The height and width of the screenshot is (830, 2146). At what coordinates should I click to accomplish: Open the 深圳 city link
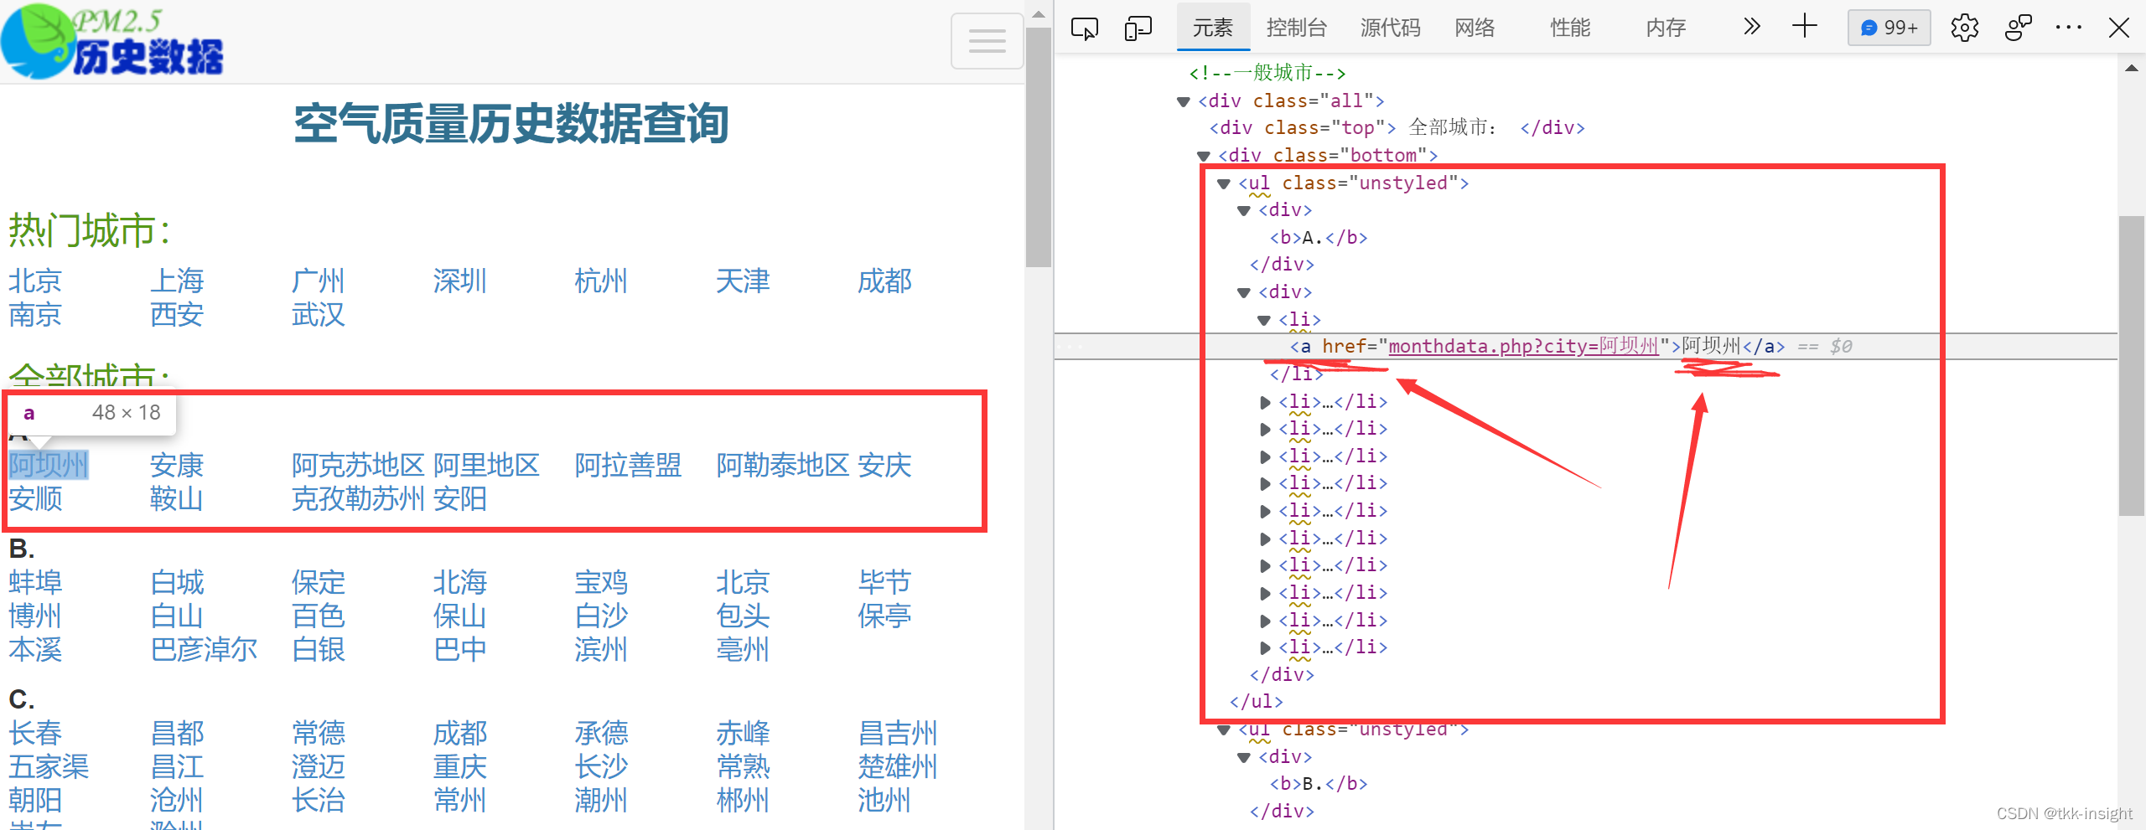point(460,281)
